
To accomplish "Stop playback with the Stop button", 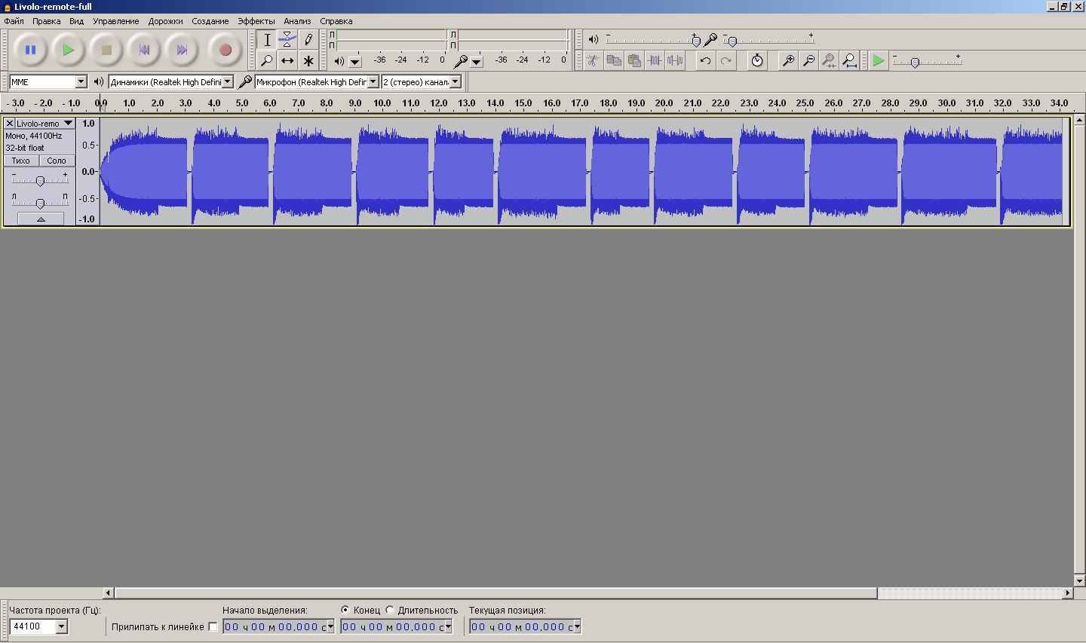I will coord(106,51).
